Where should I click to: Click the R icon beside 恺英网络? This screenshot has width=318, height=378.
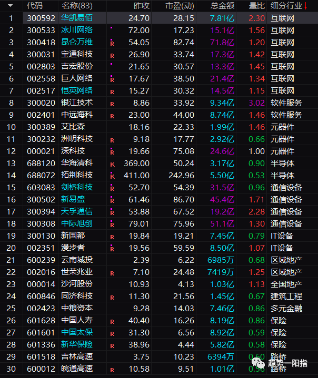pyautogui.click(x=112, y=92)
